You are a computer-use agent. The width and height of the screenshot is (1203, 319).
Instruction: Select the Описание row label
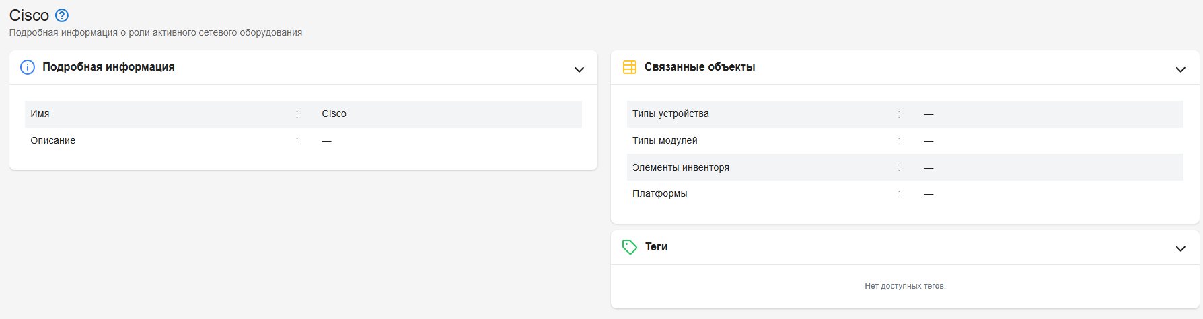point(53,140)
